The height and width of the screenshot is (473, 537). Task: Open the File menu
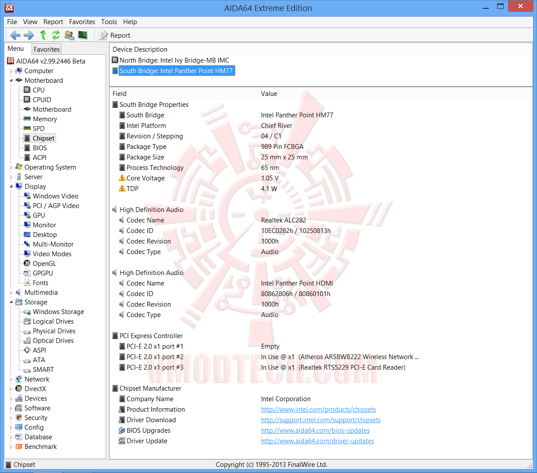(12, 21)
